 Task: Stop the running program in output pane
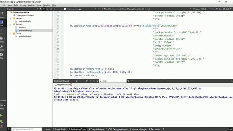[x=91, y=81]
